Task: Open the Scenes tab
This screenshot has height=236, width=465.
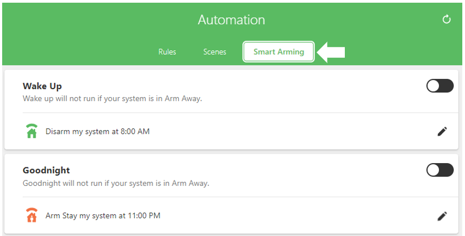Action: point(215,52)
